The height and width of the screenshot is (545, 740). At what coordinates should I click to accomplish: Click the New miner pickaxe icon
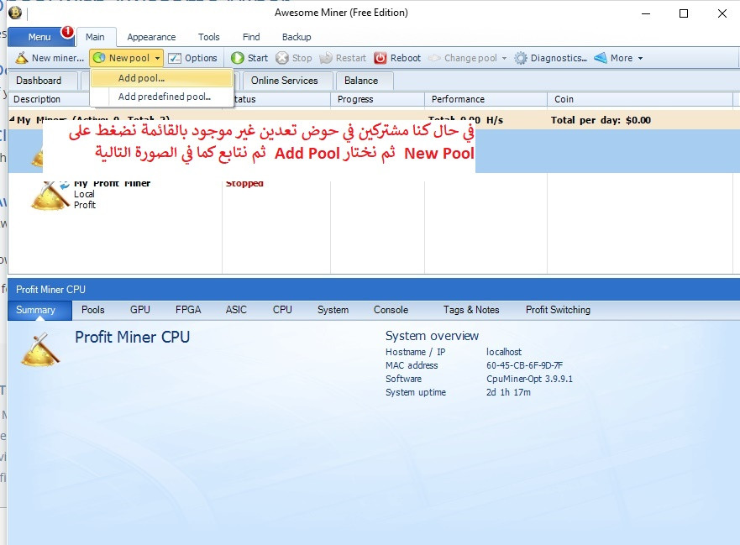tap(22, 58)
